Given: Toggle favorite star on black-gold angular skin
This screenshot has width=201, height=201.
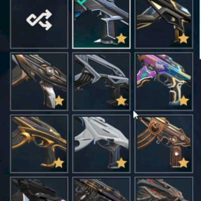Looking at the screenshot, I should click(x=183, y=39).
